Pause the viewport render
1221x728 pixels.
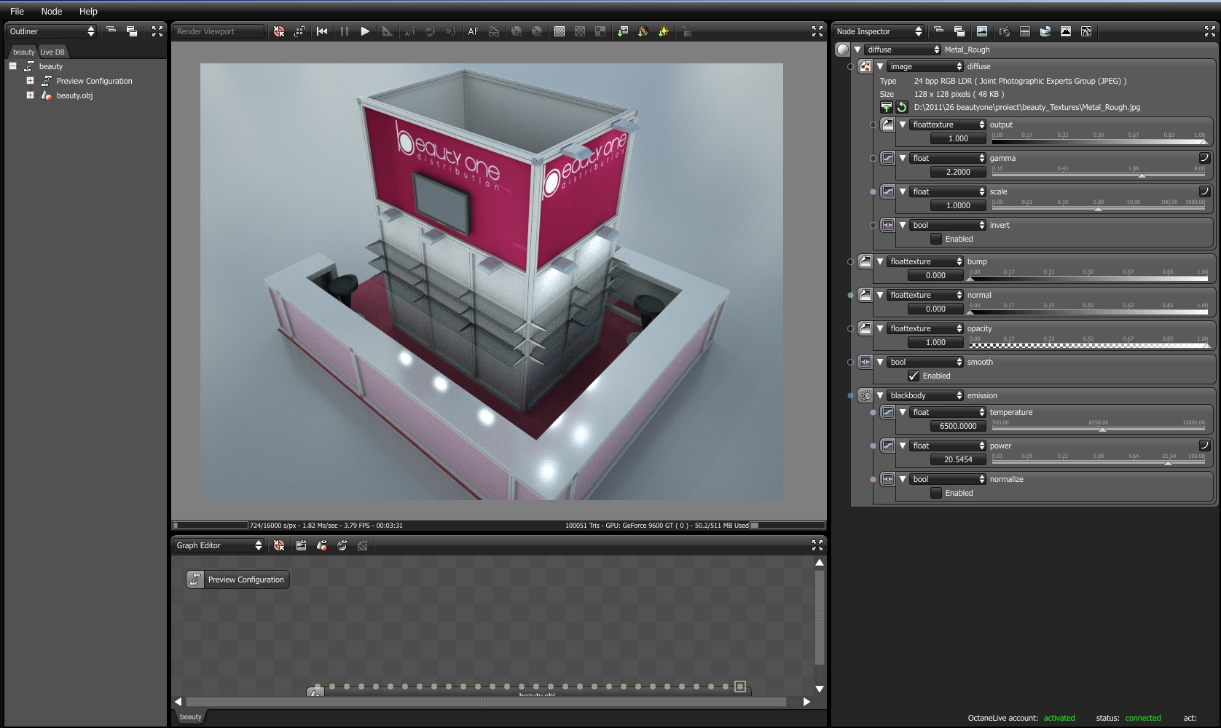(x=345, y=31)
